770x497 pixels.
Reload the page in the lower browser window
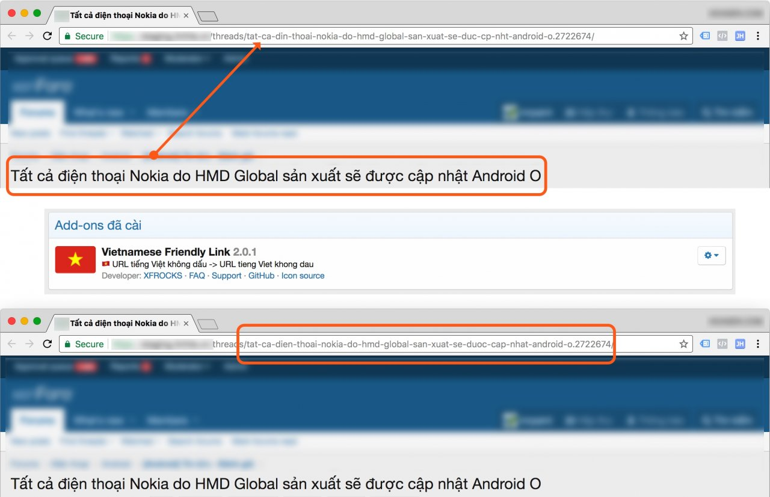(47, 344)
